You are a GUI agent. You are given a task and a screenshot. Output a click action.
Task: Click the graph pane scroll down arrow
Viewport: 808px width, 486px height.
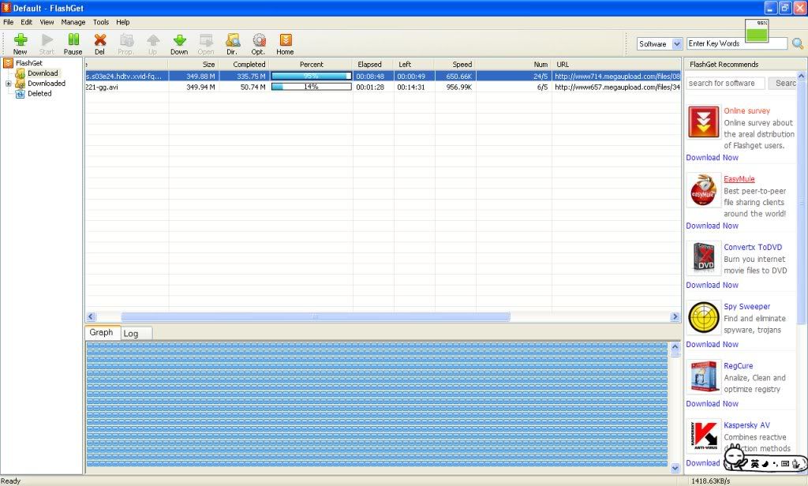(x=675, y=468)
